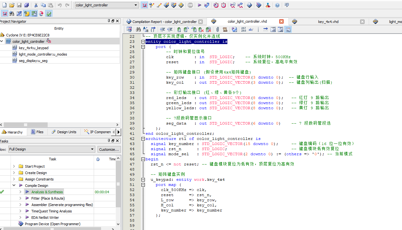Open the Files tab in Project Navigator
This screenshot has width=402, height=230.
pos(37,132)
